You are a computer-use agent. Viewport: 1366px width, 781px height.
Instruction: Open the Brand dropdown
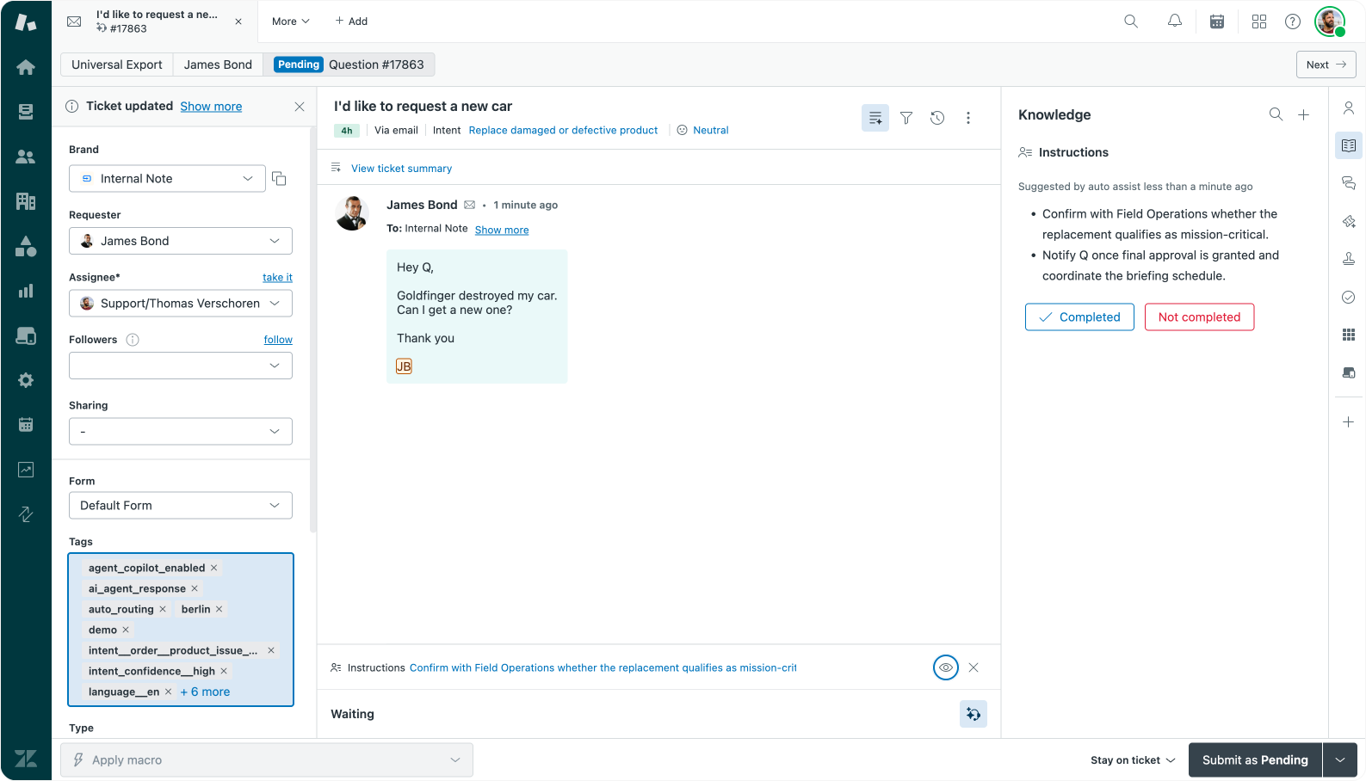pyautogui.click(x=167, y=178)
